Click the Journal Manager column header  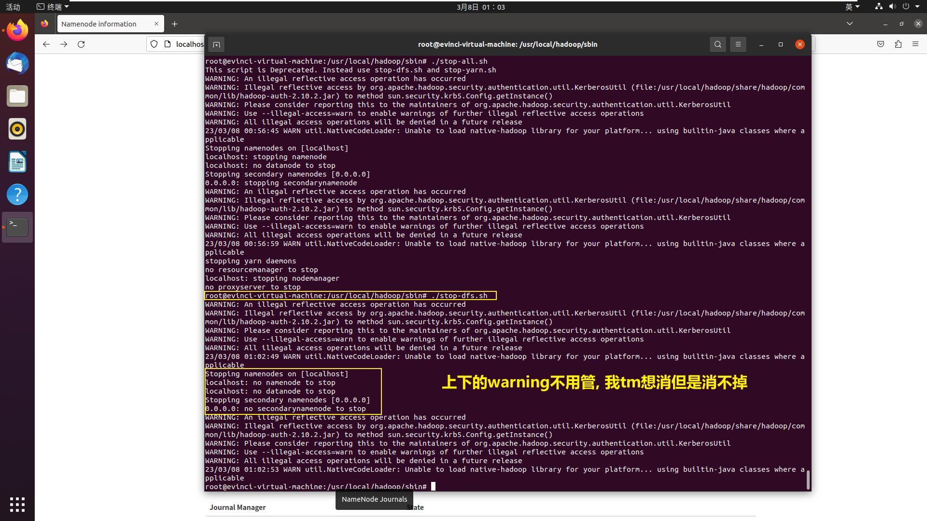238,507
